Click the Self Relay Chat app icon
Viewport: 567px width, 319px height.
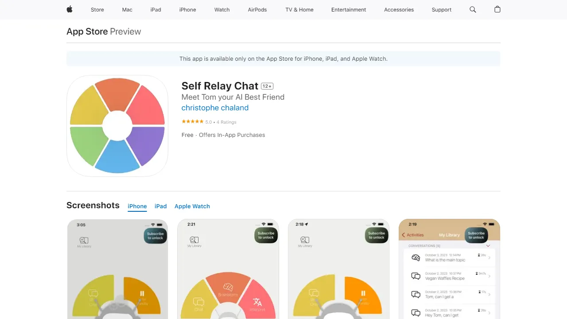(x=117, y=126)
